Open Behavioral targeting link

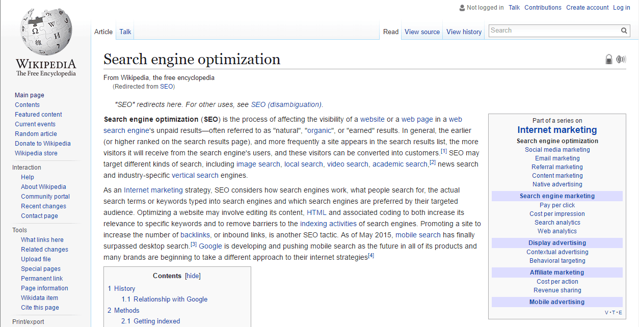click(x=557, y=261)
